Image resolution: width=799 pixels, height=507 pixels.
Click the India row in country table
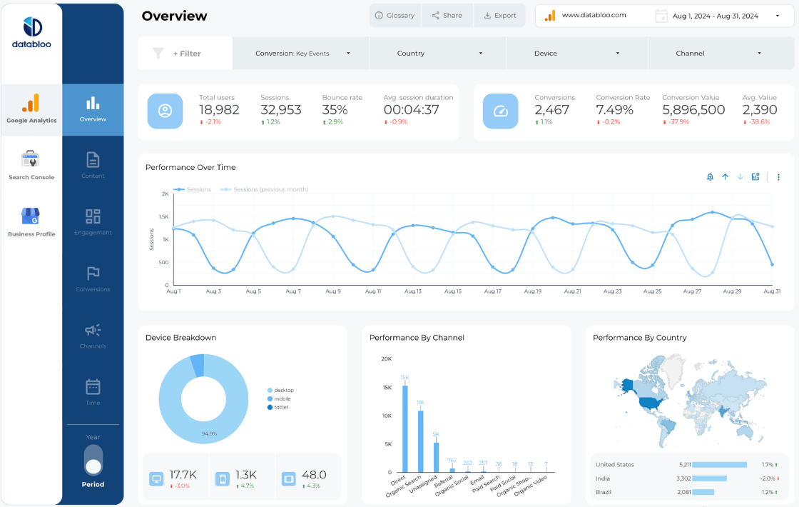pyautogui.click(x=688, y=478)
